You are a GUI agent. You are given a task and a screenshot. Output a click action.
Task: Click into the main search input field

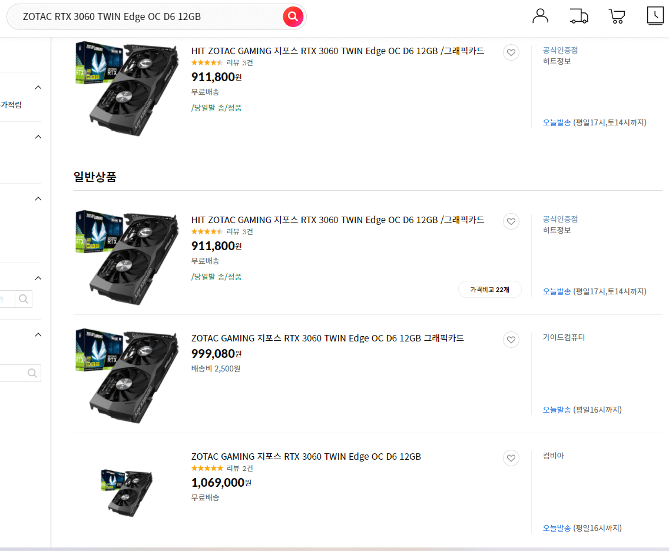[x=145, y=16]
